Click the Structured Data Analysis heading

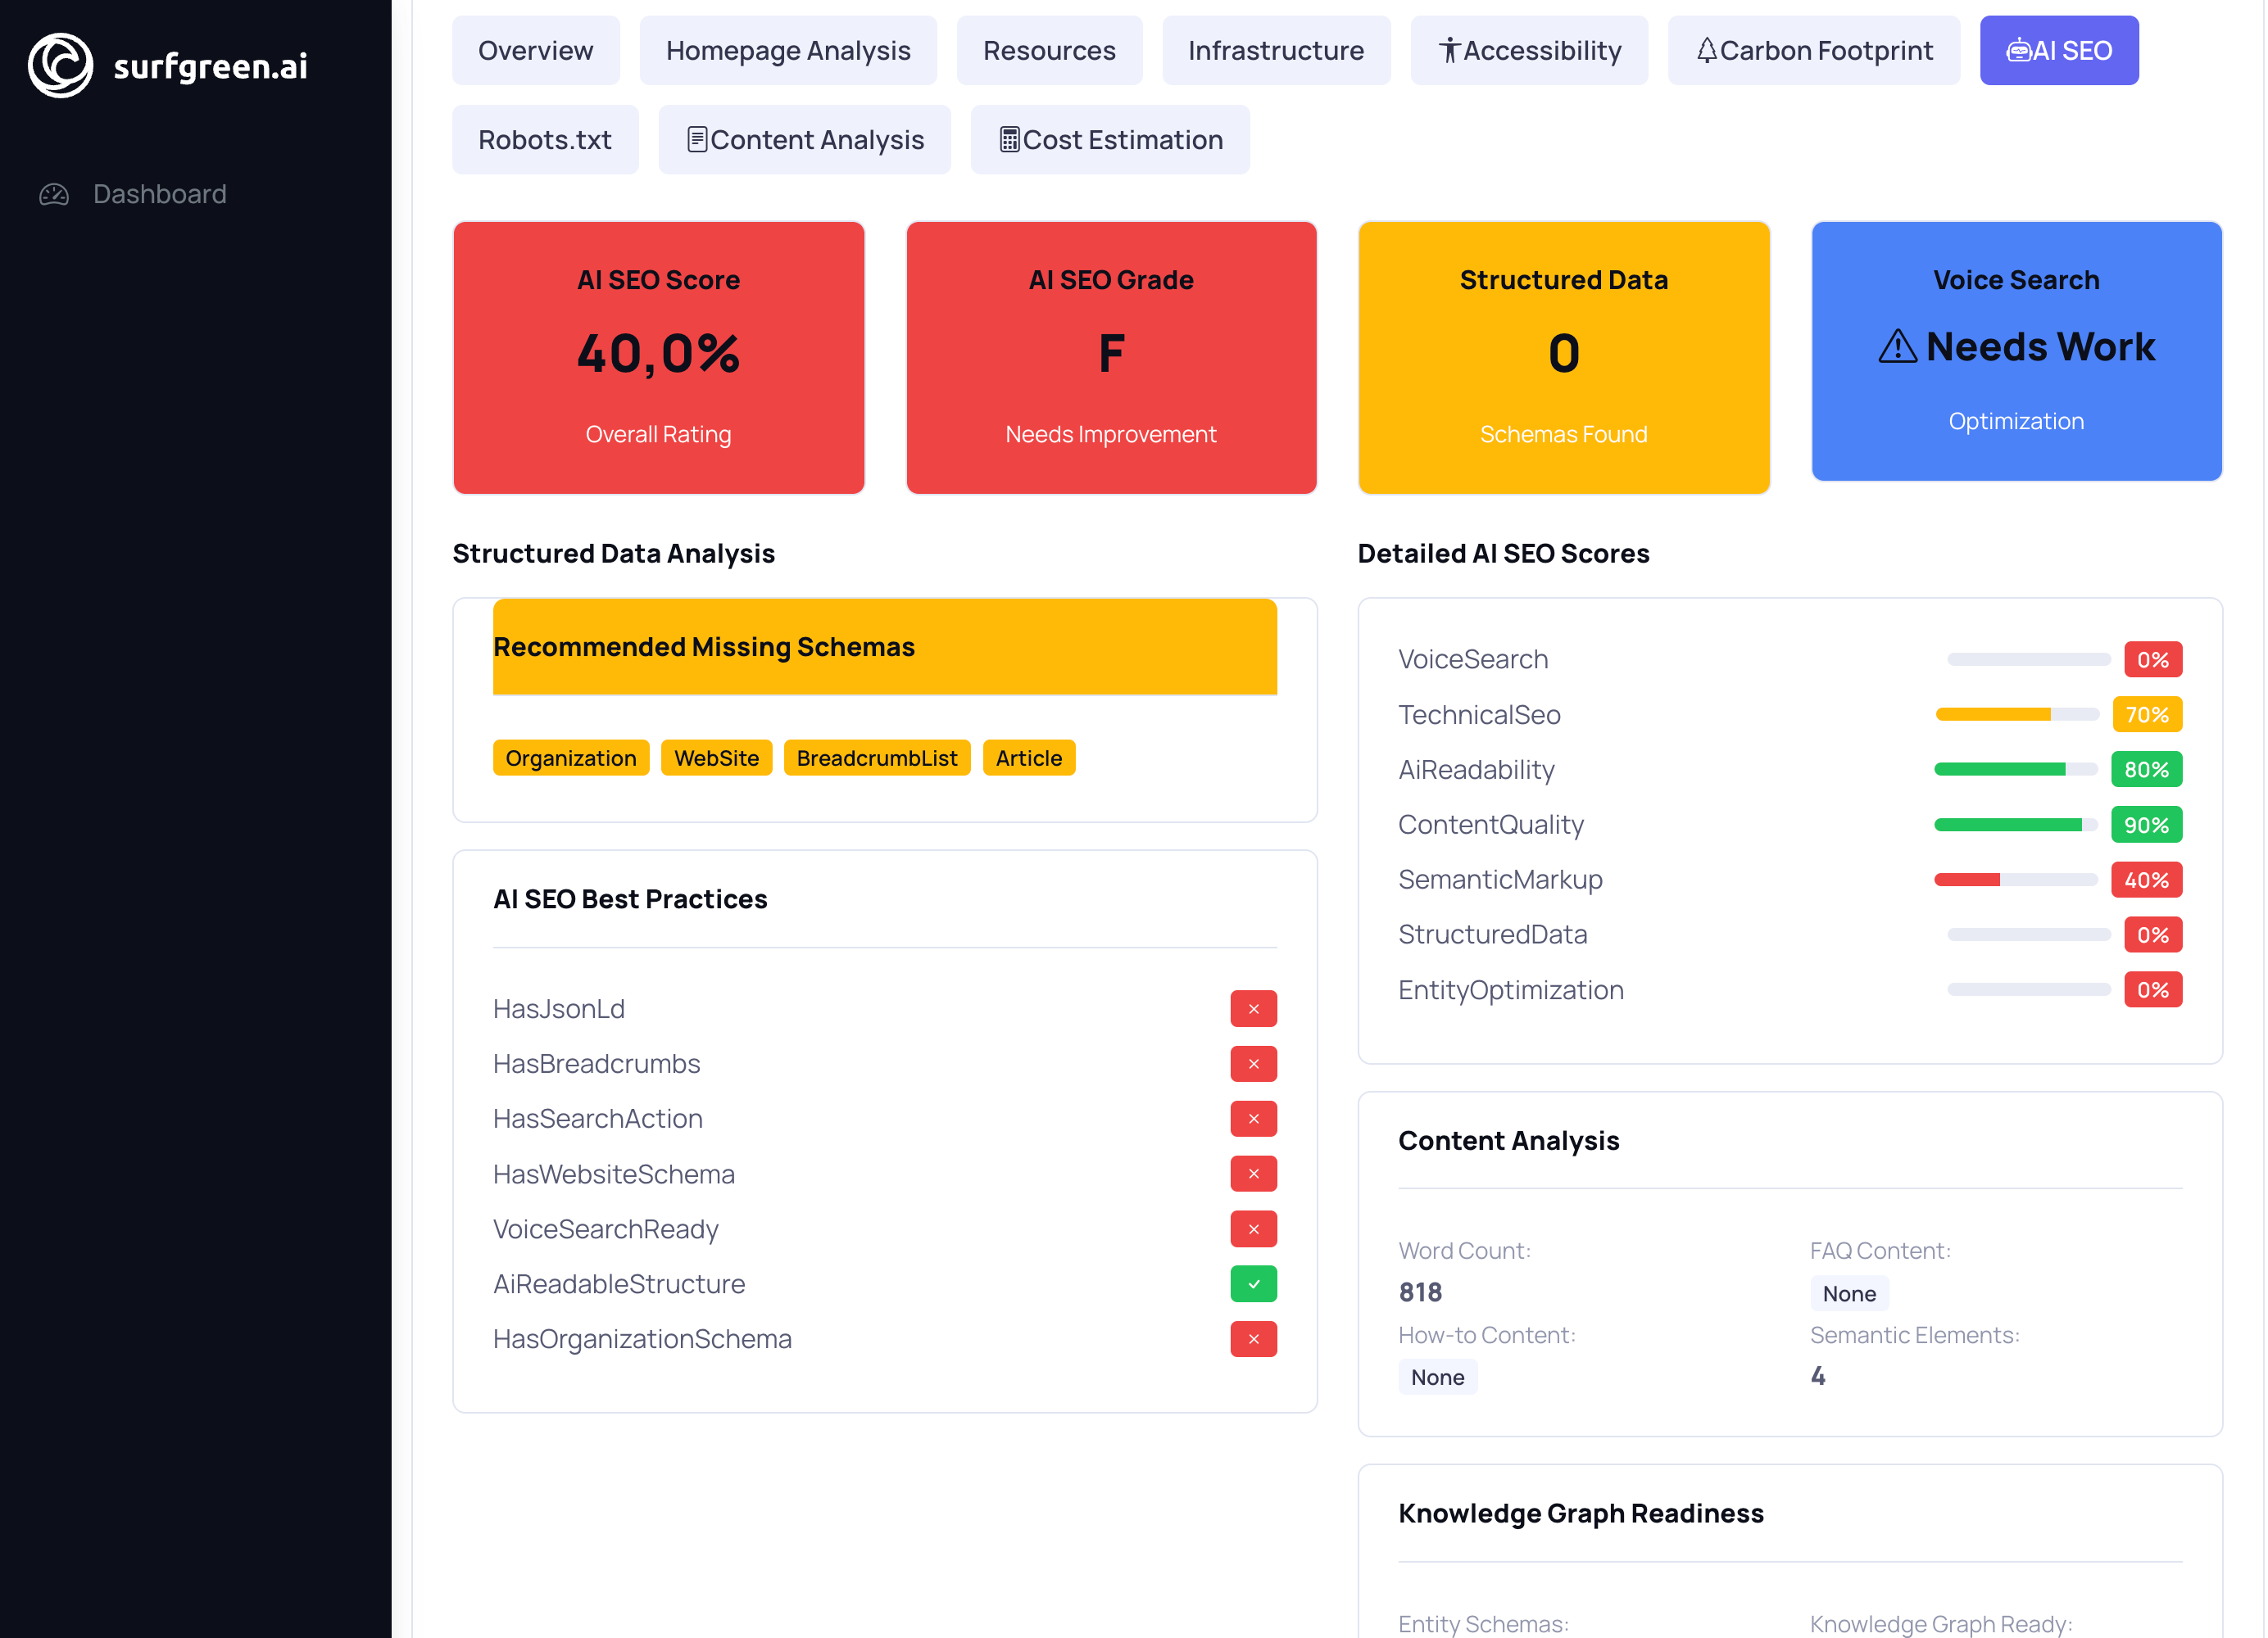point(613,554)
